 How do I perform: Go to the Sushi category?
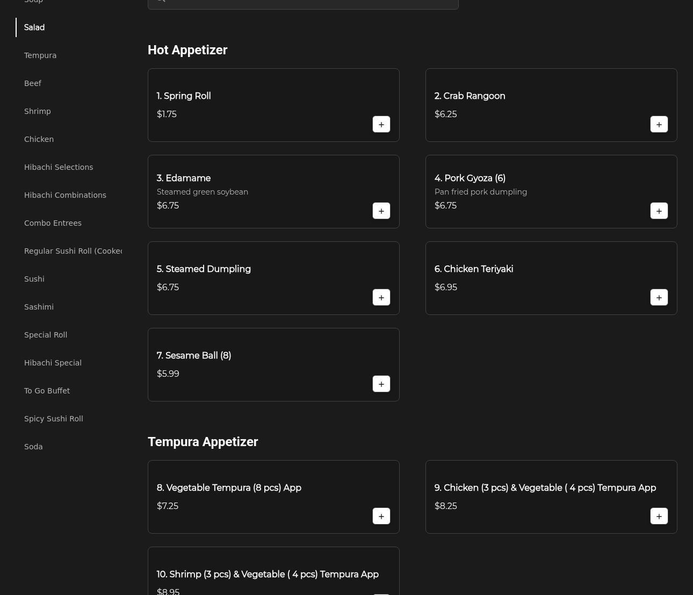click(34, 279)
